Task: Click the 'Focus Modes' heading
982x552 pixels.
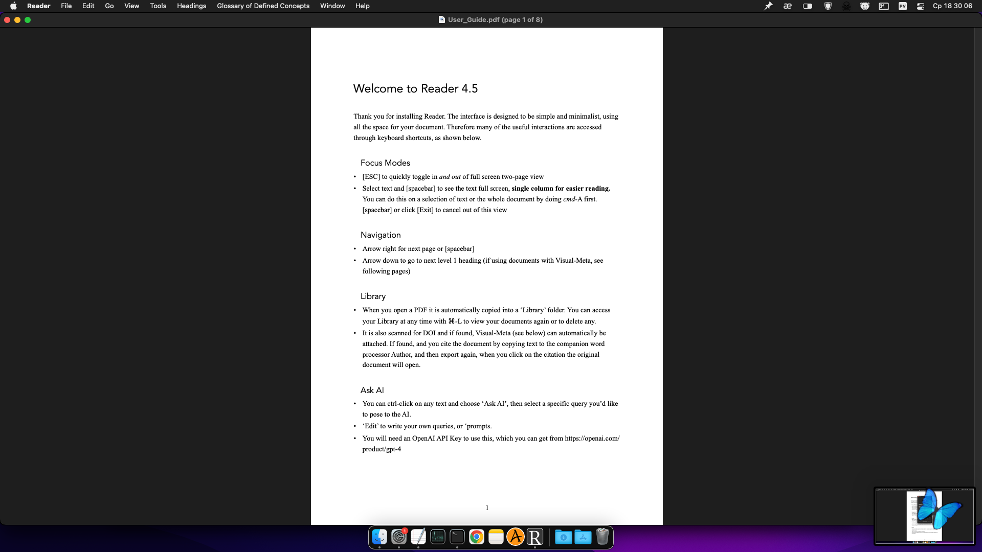Action: coord(385,163)
